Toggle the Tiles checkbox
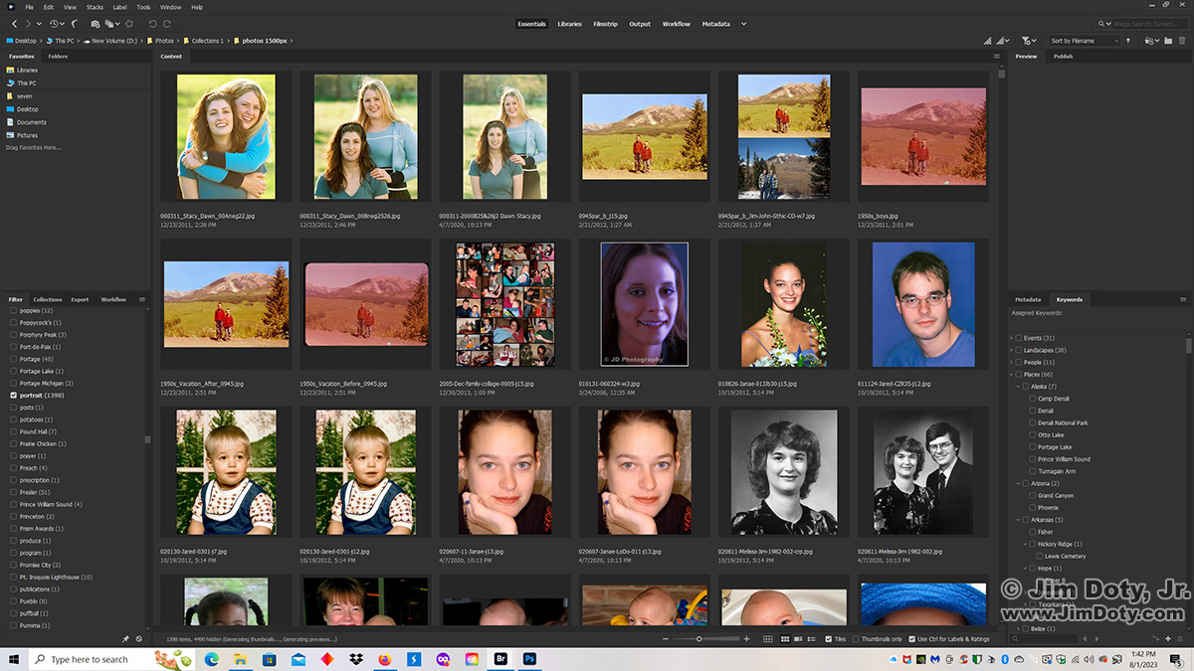1194x671 pixels. click(828, 638)
